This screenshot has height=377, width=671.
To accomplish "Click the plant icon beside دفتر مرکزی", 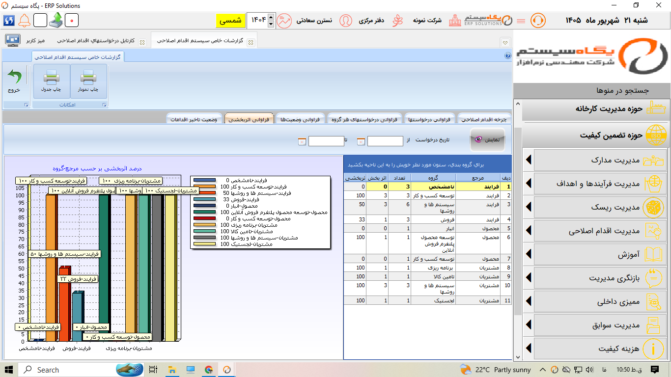I will click(x=397, y=21).
